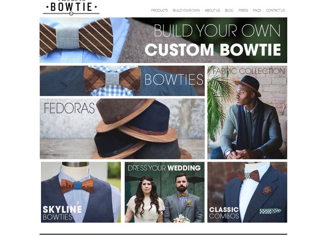Open the Press page
Screen dimensions: 335x237
243,10
